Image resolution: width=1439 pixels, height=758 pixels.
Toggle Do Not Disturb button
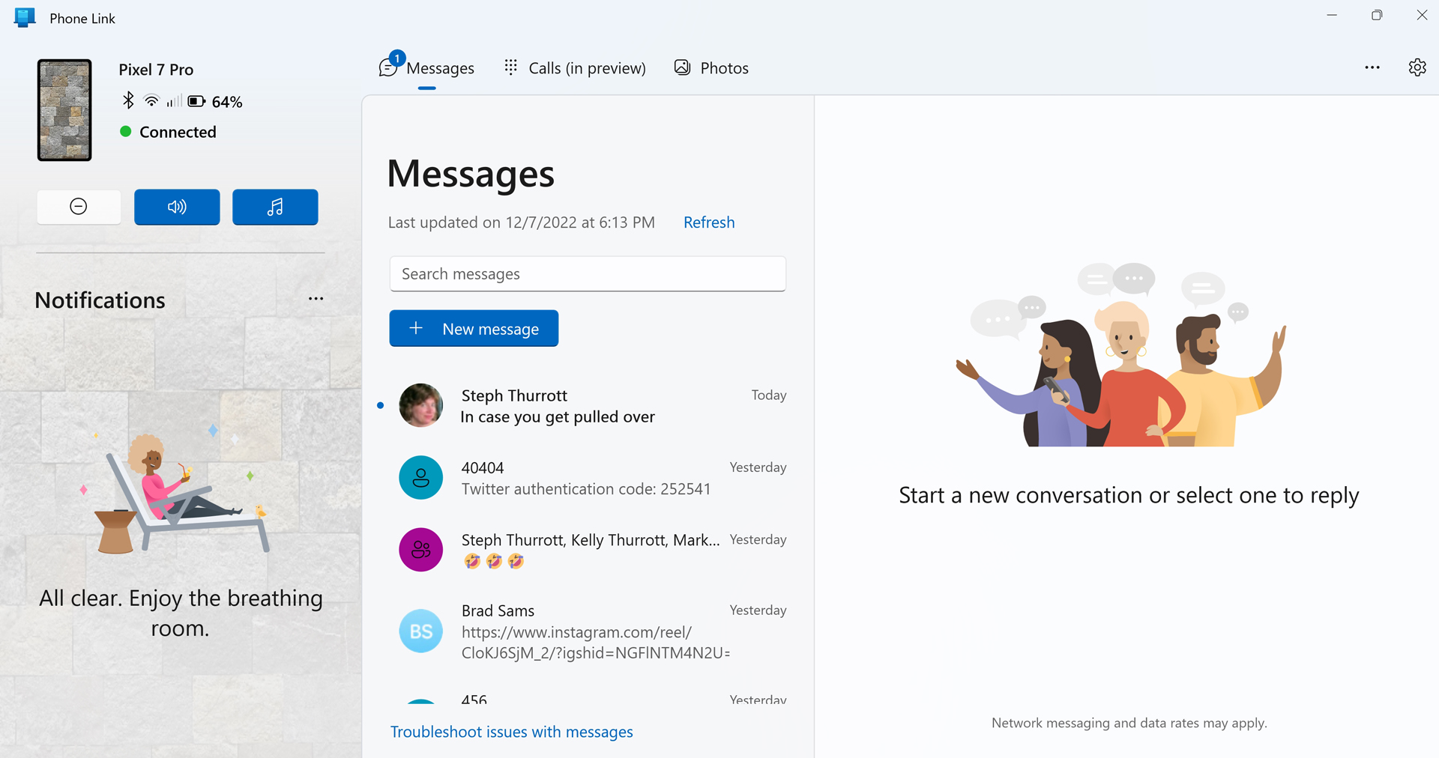point(79,207)
